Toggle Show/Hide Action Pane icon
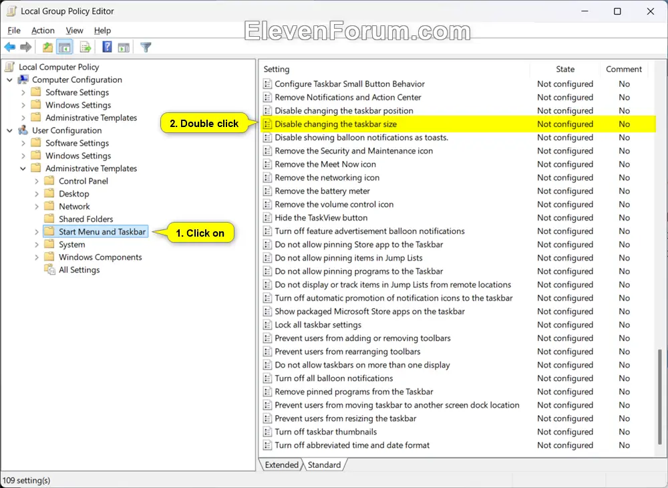 pyautogui.click(x=124, y=47)
